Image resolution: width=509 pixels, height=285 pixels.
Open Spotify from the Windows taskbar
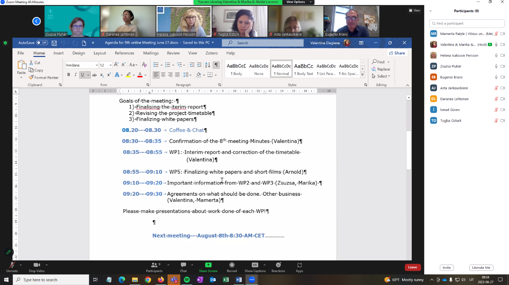[x=187, y=280]
